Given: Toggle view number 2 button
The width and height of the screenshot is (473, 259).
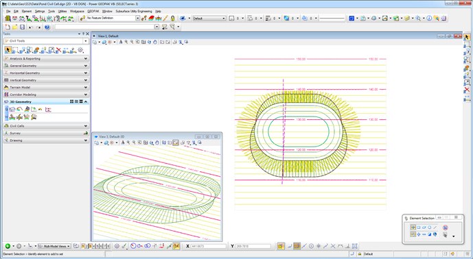Looking at the screenshot, I should [86, 246].
